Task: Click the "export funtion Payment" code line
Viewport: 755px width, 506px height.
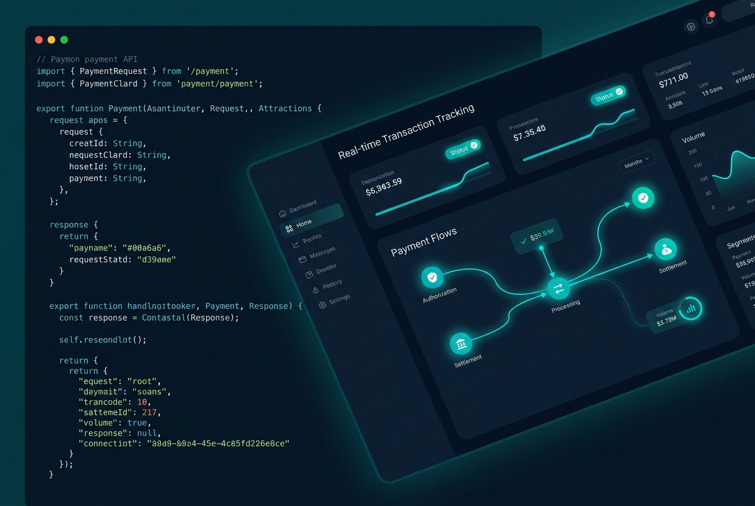Action: click(x=179, y=109)
